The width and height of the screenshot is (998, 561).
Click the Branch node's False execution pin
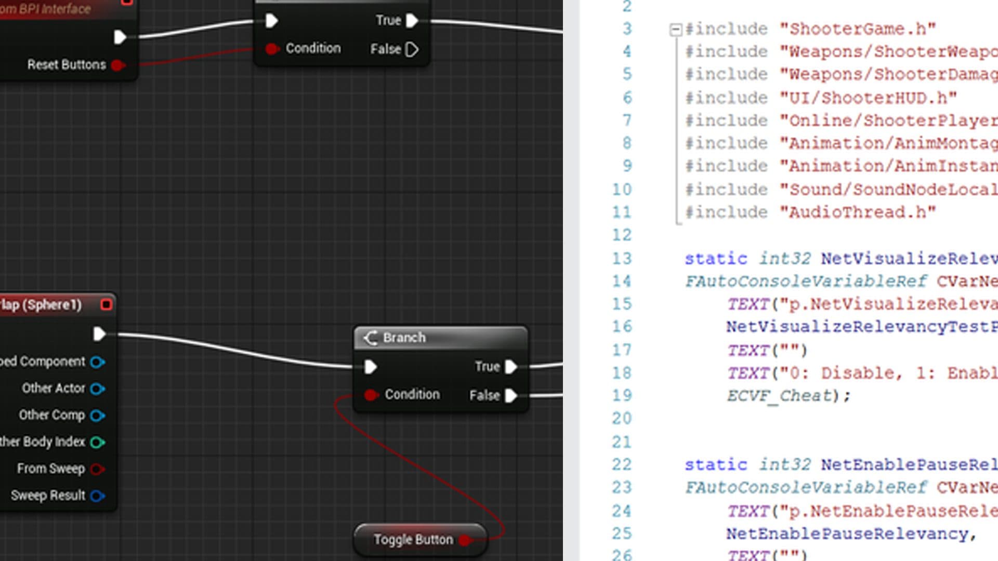tap(511, 396)
